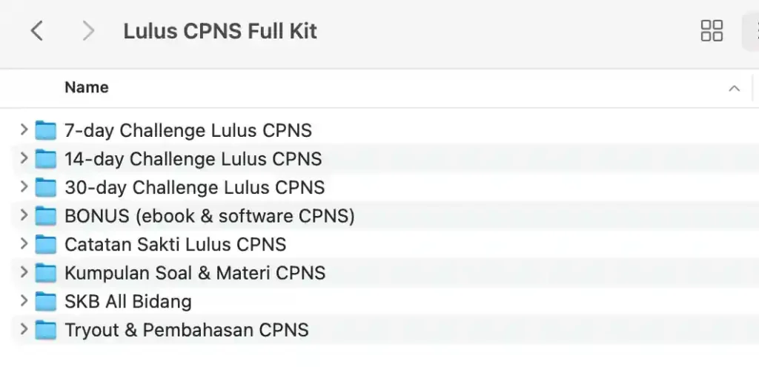Click the BONUS folder icon

click(46, 216)
